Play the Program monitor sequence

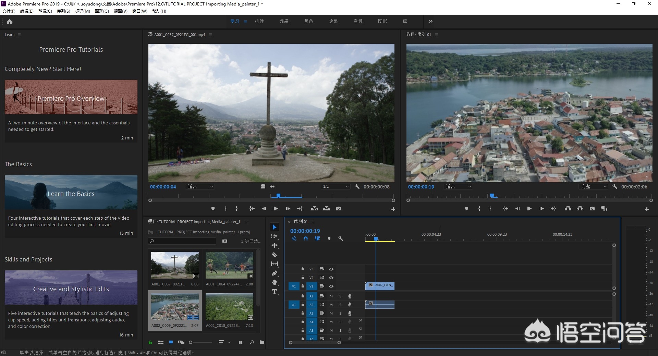tap(529, 209)
